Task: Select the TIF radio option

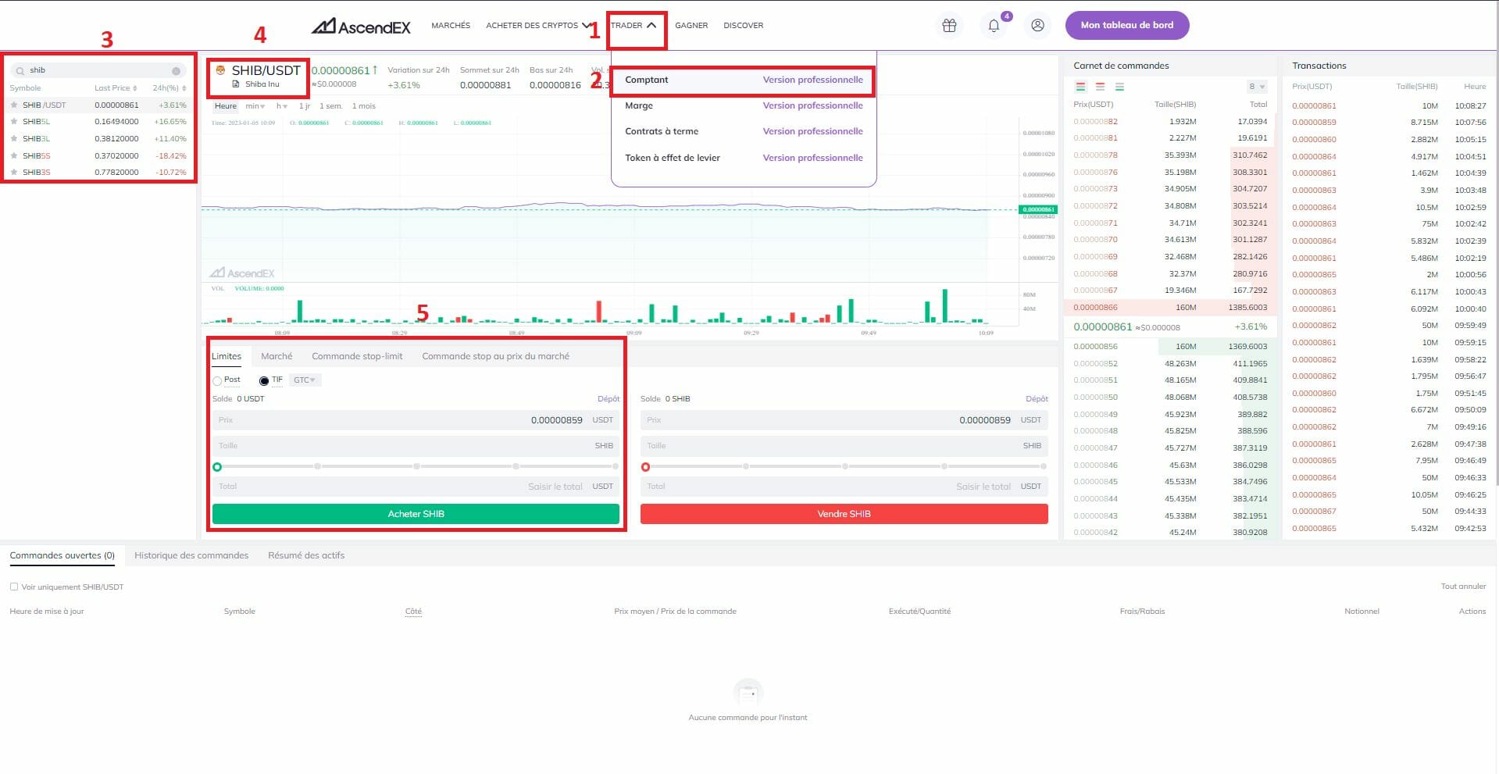Action: point(264,381)
